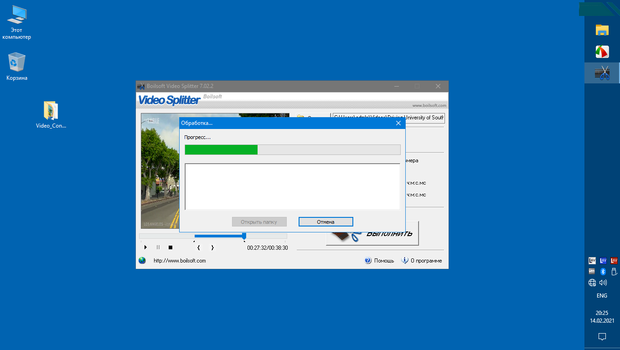Cancel processing with the Отмена button
620x350 pixels.
click(x=325, y=222)
